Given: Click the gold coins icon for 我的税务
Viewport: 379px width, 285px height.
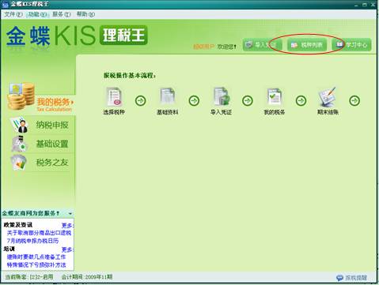Looking at the screenshot, I should coord(21,96).
